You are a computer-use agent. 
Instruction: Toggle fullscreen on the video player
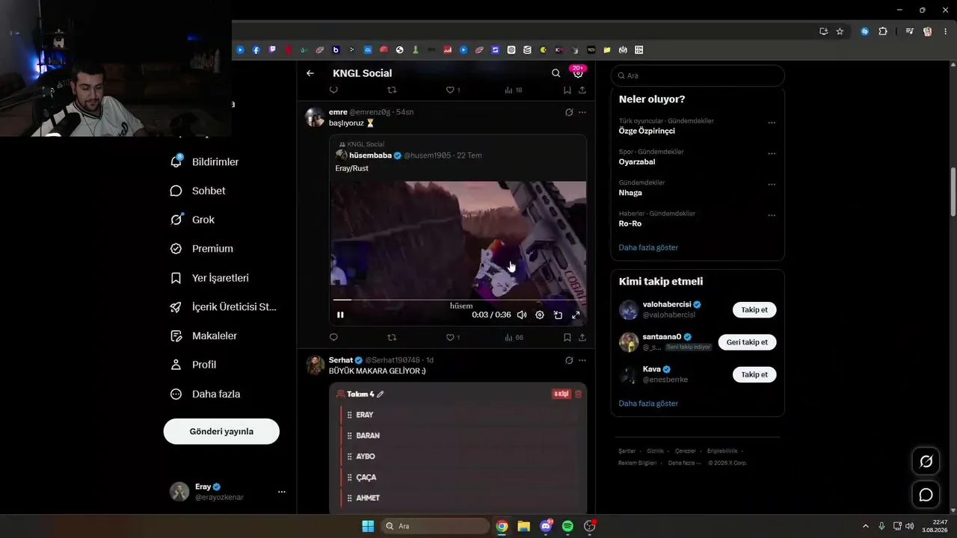(x=576, y=315)
